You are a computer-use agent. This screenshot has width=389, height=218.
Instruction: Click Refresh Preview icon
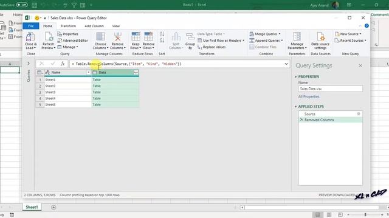(49, 37)
